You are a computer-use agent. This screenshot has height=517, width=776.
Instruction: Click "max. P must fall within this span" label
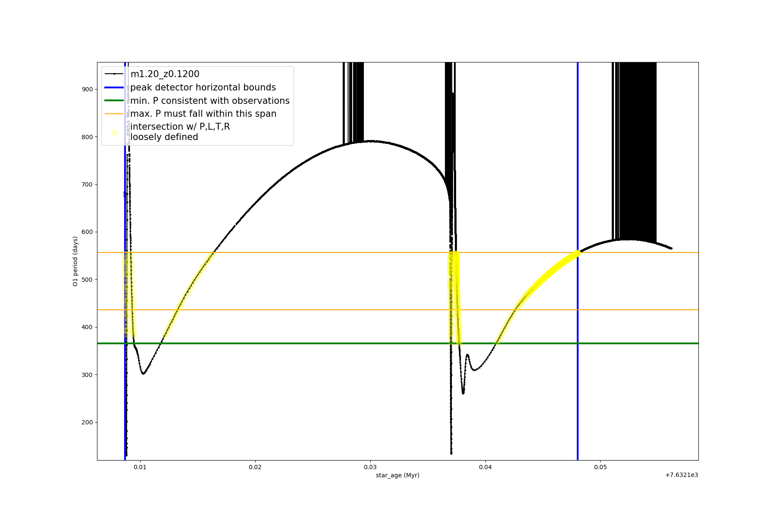click(203, 114)
